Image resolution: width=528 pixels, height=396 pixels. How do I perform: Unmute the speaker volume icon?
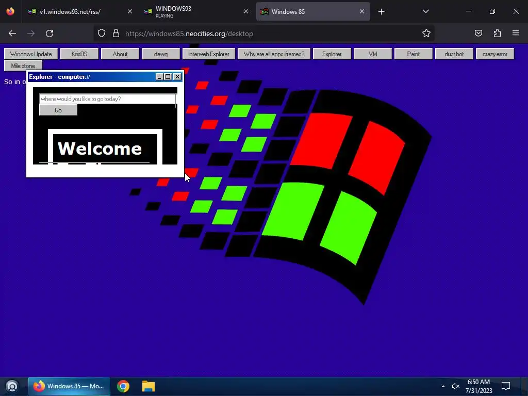pos(456,386)
